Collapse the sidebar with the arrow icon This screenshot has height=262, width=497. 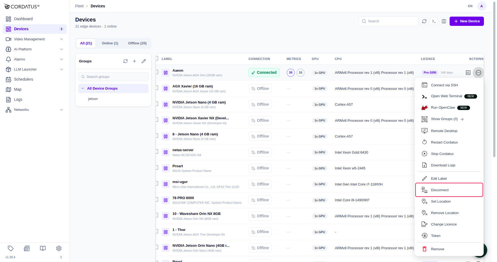point(61,257)
